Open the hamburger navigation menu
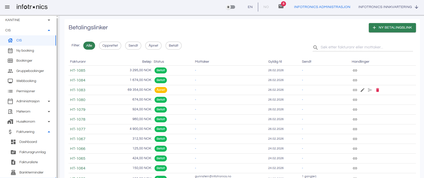424x178 pixels. tap(7, 7)
